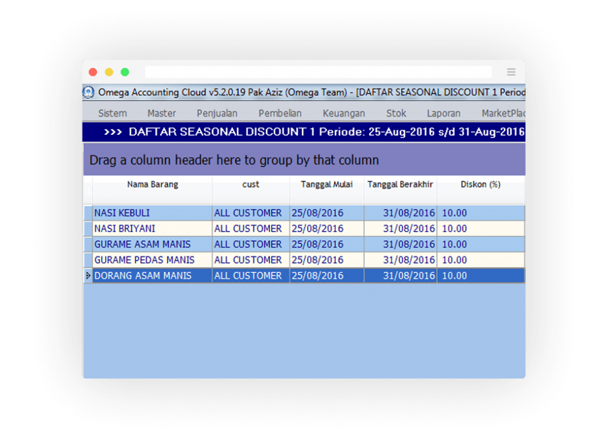Image resolution: width=605 pixels, height=442 pixels.
Task: Click the Omega Accounting Cloud window title text
Action: pyautogui.click(x=312, y=92)
